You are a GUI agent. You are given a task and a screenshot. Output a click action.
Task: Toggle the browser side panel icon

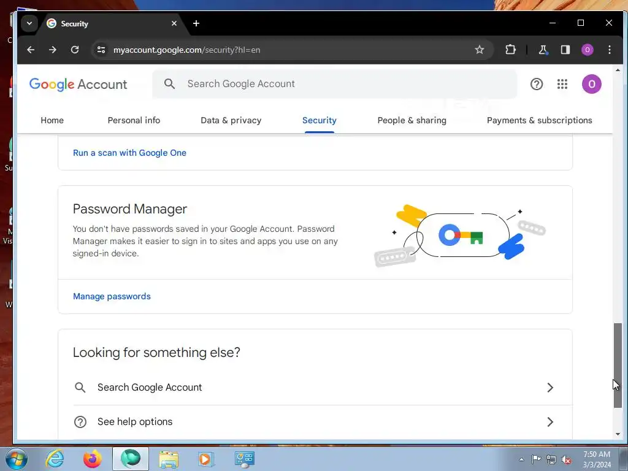(565, 50)
